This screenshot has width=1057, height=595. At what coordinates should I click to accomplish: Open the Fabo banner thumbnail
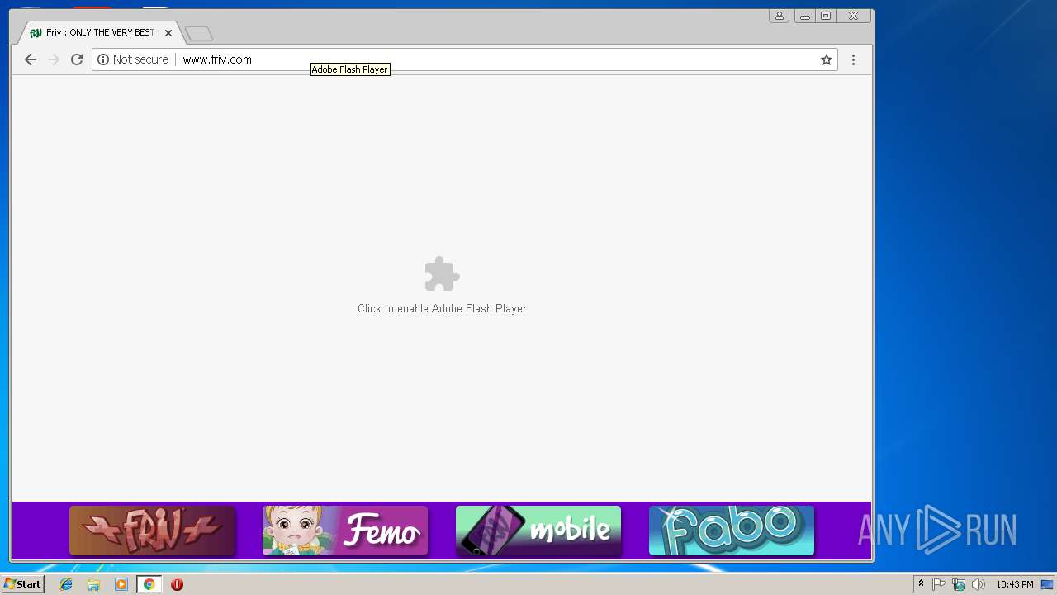click(x=732, y=531)
